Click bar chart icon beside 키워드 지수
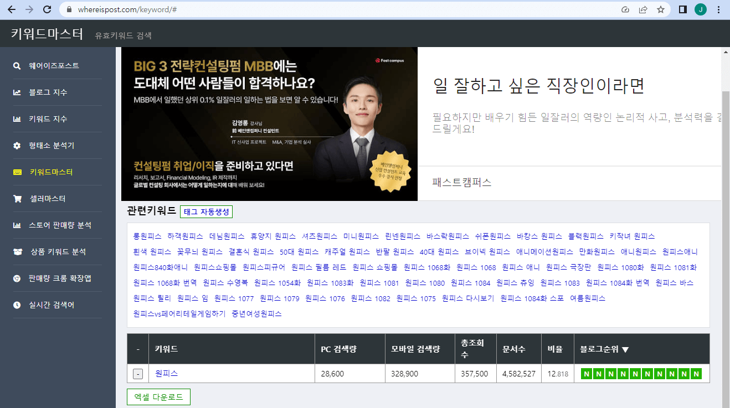Viewport: 730px width, 408px height. pyautogui.click(x=17, y=119)
